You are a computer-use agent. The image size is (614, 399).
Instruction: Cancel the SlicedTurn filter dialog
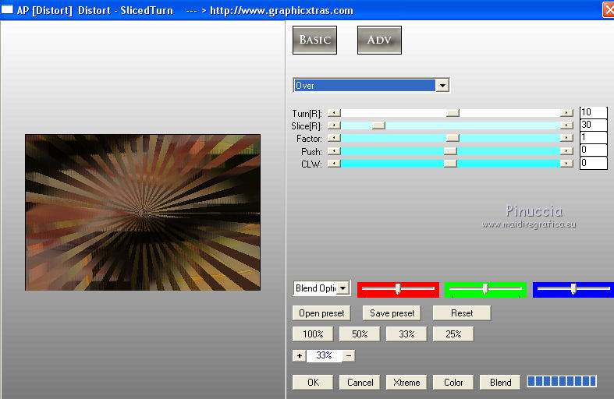pos(360,382)
